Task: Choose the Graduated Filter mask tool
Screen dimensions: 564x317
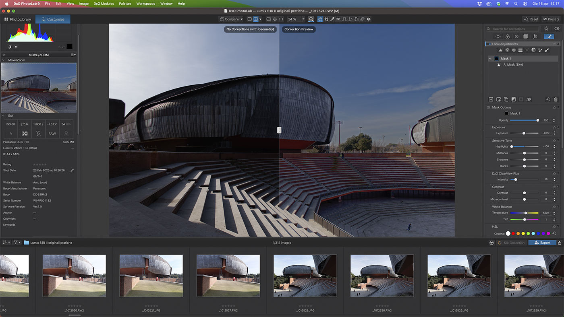Action: (x=520, y=50)
